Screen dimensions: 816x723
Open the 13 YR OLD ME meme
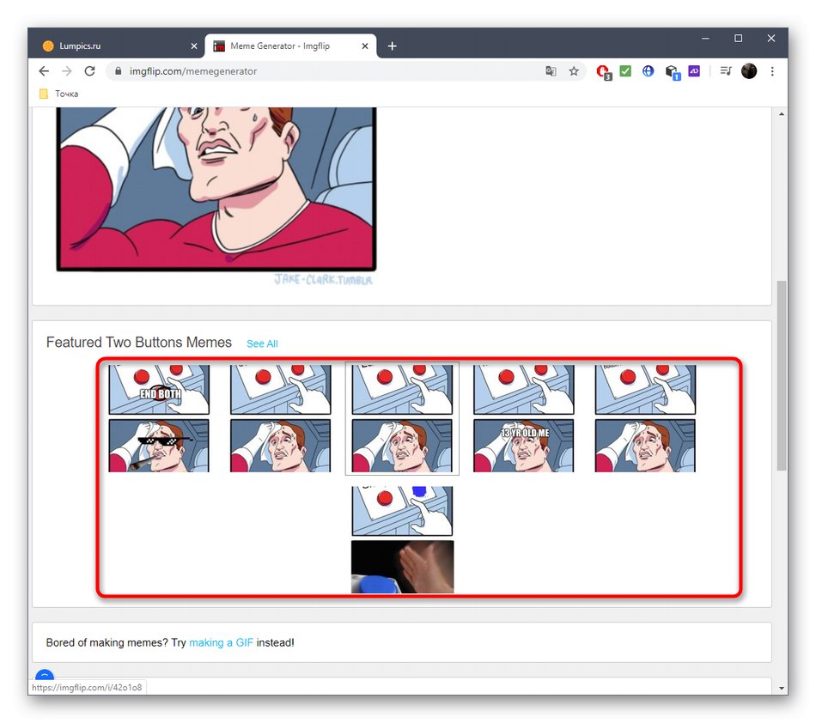[x=524, y=418]
